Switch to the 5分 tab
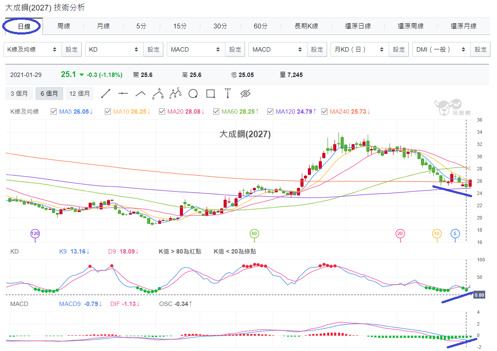 [x=142, y=26]
